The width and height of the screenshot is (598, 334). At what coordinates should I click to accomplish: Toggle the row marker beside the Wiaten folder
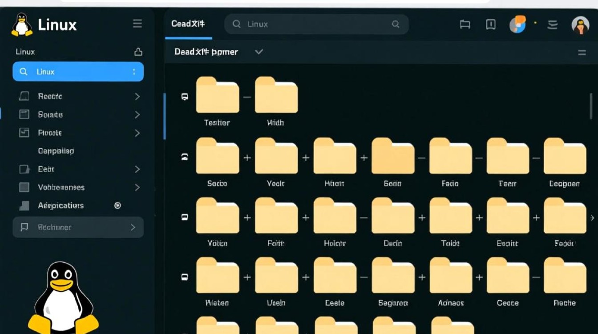tap(185, 277)
